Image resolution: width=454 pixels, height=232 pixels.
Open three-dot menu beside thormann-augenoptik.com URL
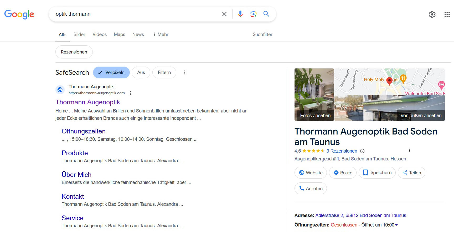130,93
